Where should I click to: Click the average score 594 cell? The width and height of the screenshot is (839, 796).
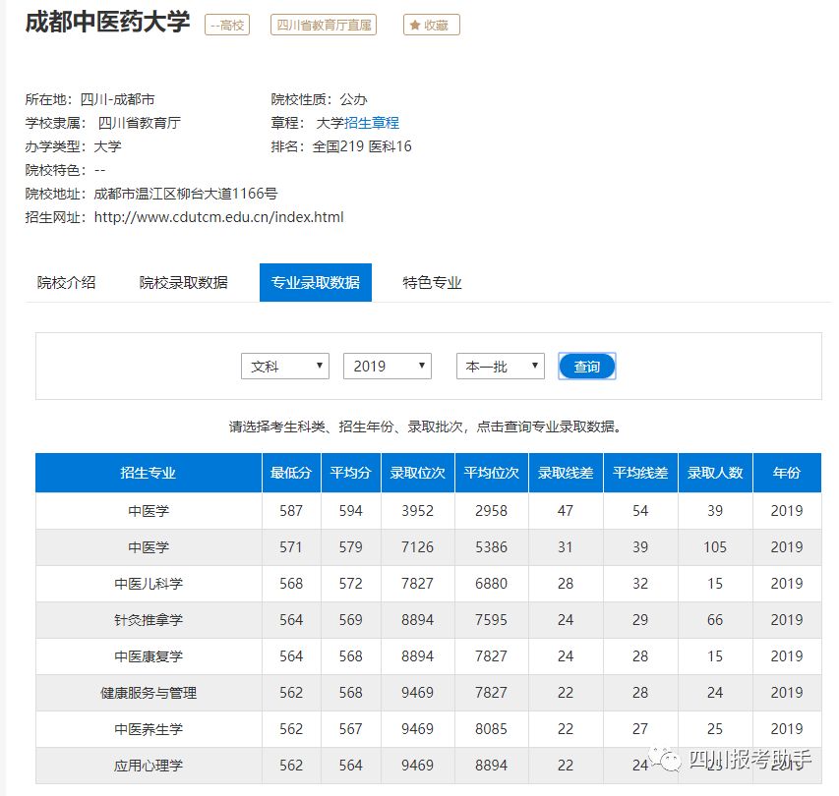tap(350, 511)
